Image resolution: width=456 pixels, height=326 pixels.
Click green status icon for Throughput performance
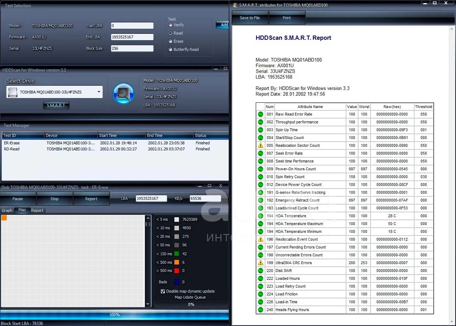pyautogui.click(x=261, y=122)
